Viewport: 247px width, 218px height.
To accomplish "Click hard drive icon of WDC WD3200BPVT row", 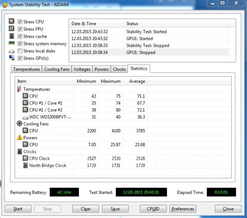I will [25, 117].
